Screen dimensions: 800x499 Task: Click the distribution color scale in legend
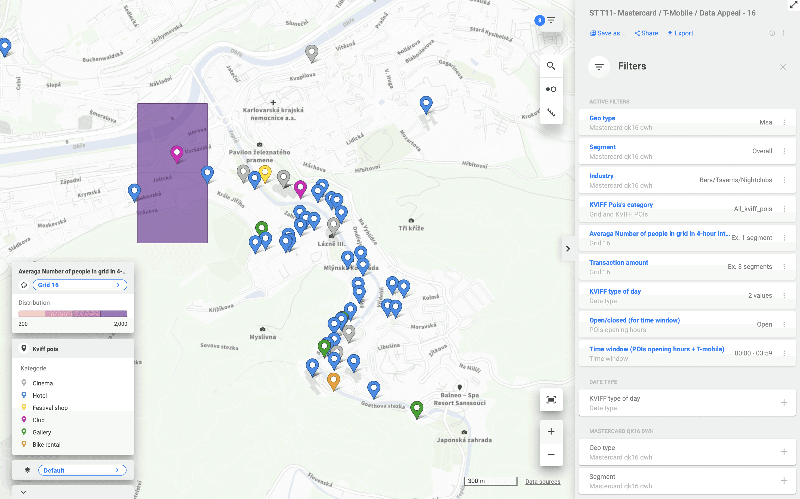73,314
